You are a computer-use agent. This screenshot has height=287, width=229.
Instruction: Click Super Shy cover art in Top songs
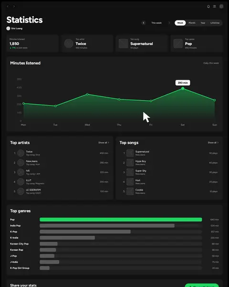(x=130, y=172)
